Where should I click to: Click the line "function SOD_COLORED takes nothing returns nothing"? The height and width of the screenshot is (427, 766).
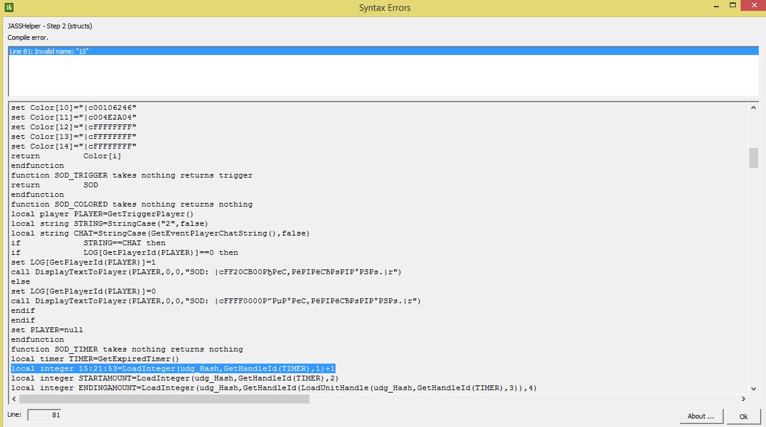pos(132,204)
